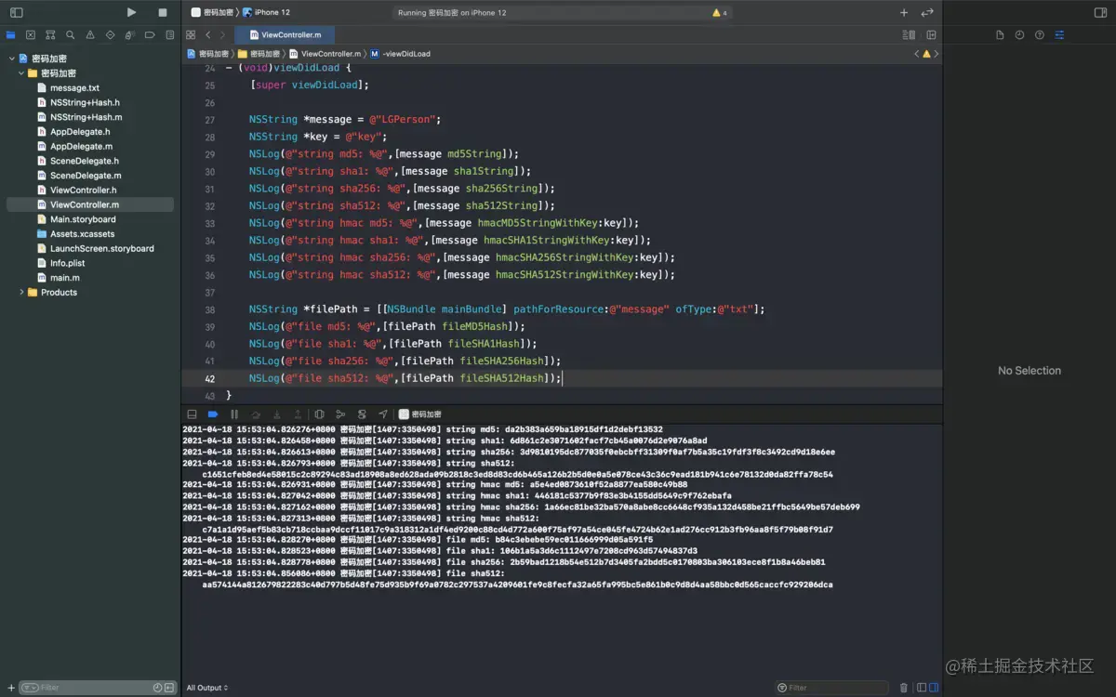
Task: Open the debug navigator icon
Action: 130,34
